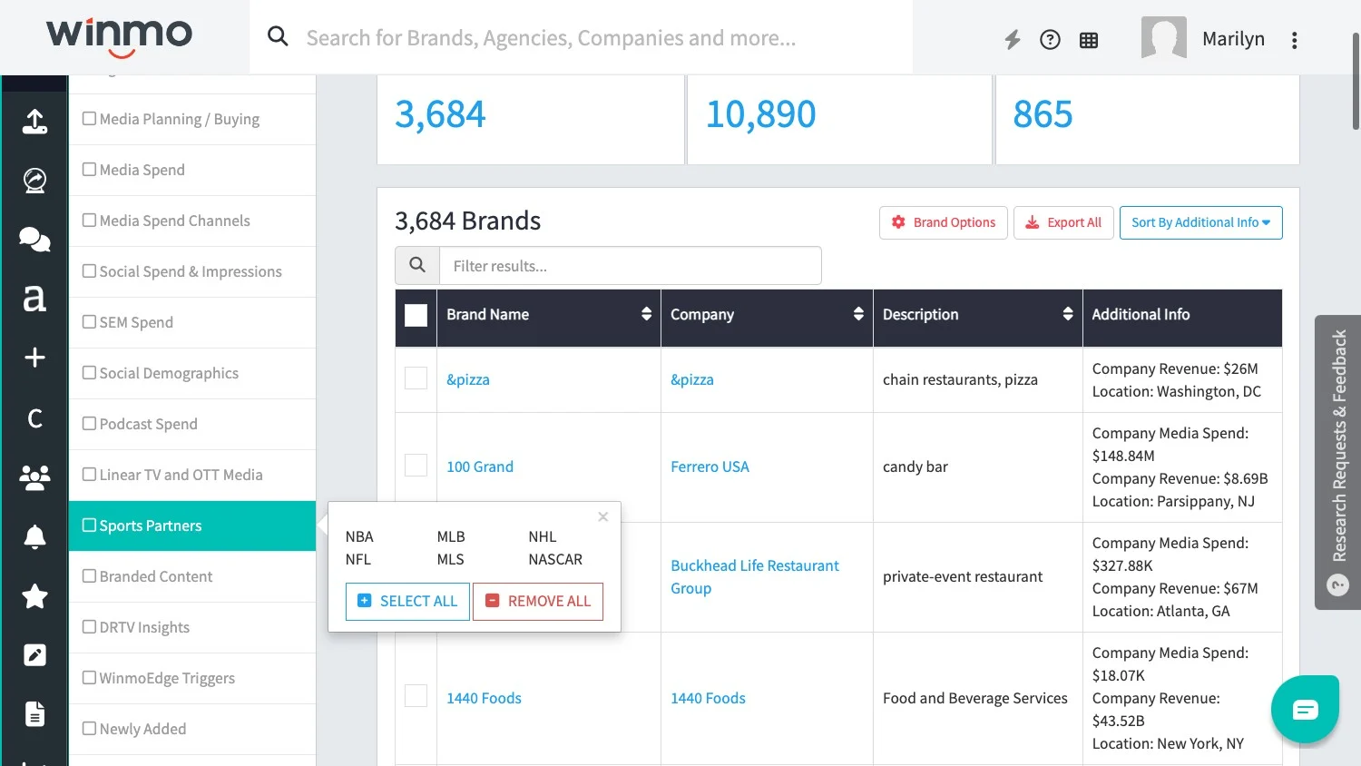Image resolution: width=1361 pixels, height=766 pixels.
Task: Open the upload icon in the sidebar
Action: click(34, 122)
